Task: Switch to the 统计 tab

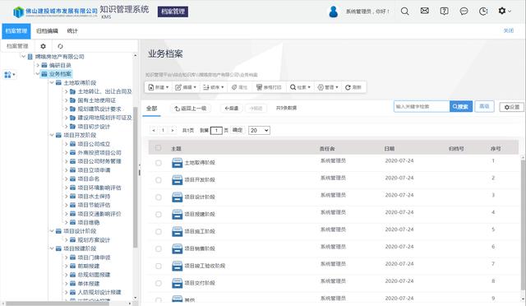Action: (72, 31)
